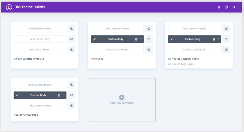Delete All Houses Category Pages custom body
This screenshot has width=244, height=132.
213,39
